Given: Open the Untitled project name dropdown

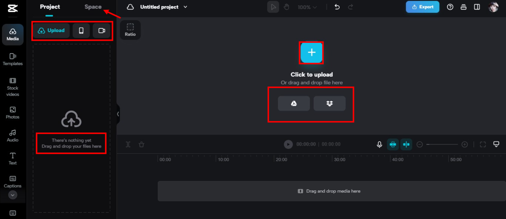Looking at the screenshot, I should click(x=185, y=7).
